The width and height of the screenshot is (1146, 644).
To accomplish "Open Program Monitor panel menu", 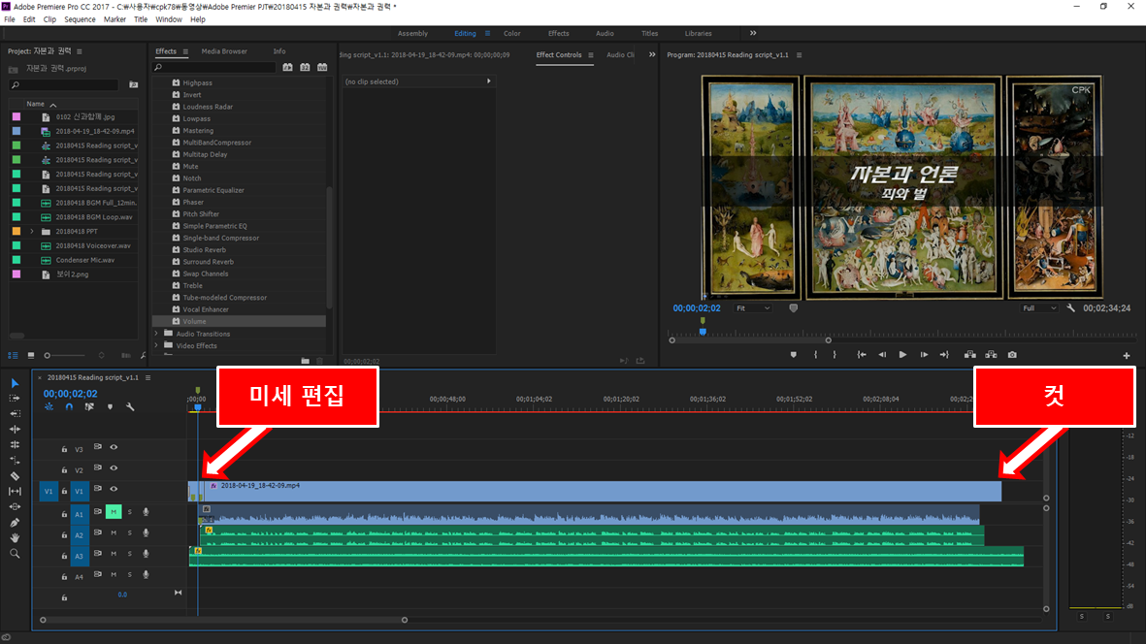I will coord(799,54).
